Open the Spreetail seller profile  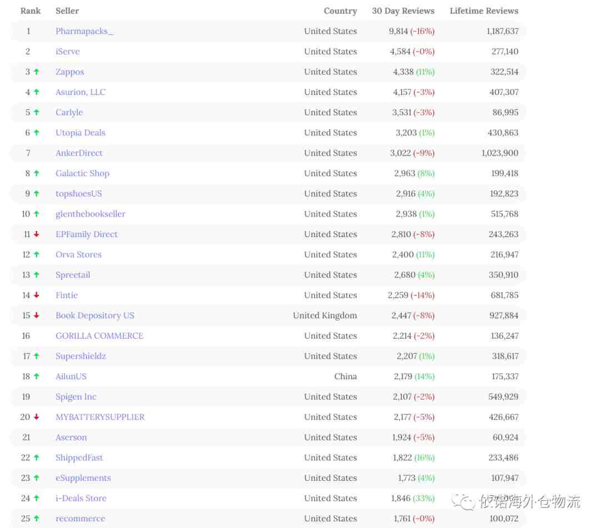point(73,274)
